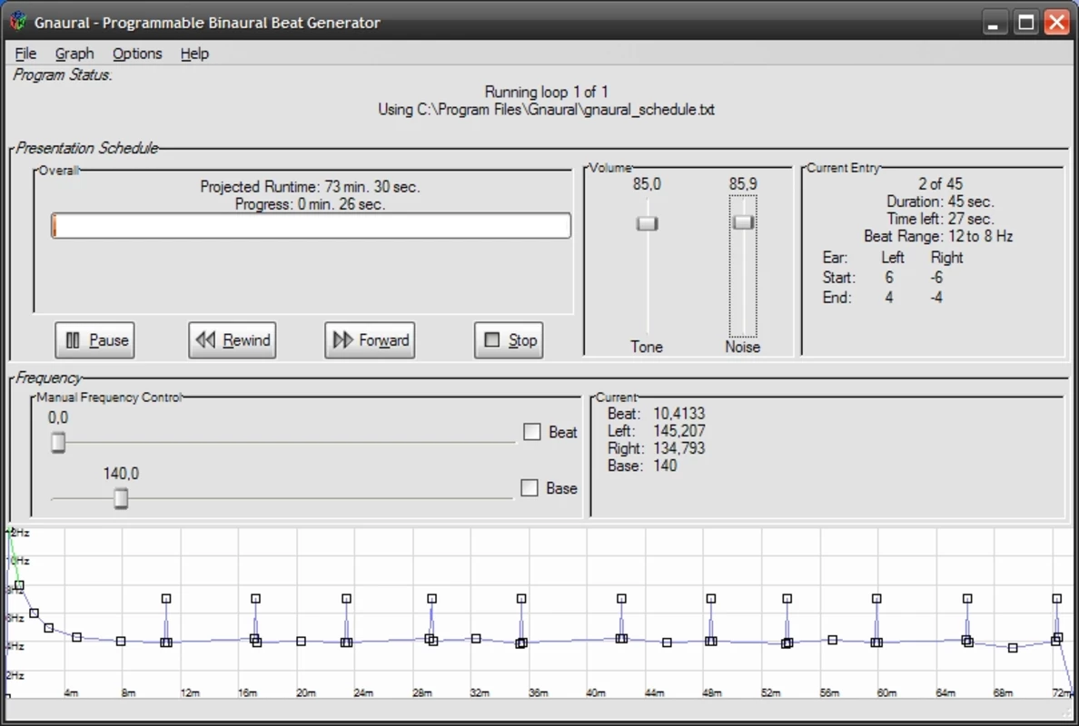Click the Progress: 0 min. 26 sec. text
This screenshot has height=726, width=1079.
(x=310, y=204)
